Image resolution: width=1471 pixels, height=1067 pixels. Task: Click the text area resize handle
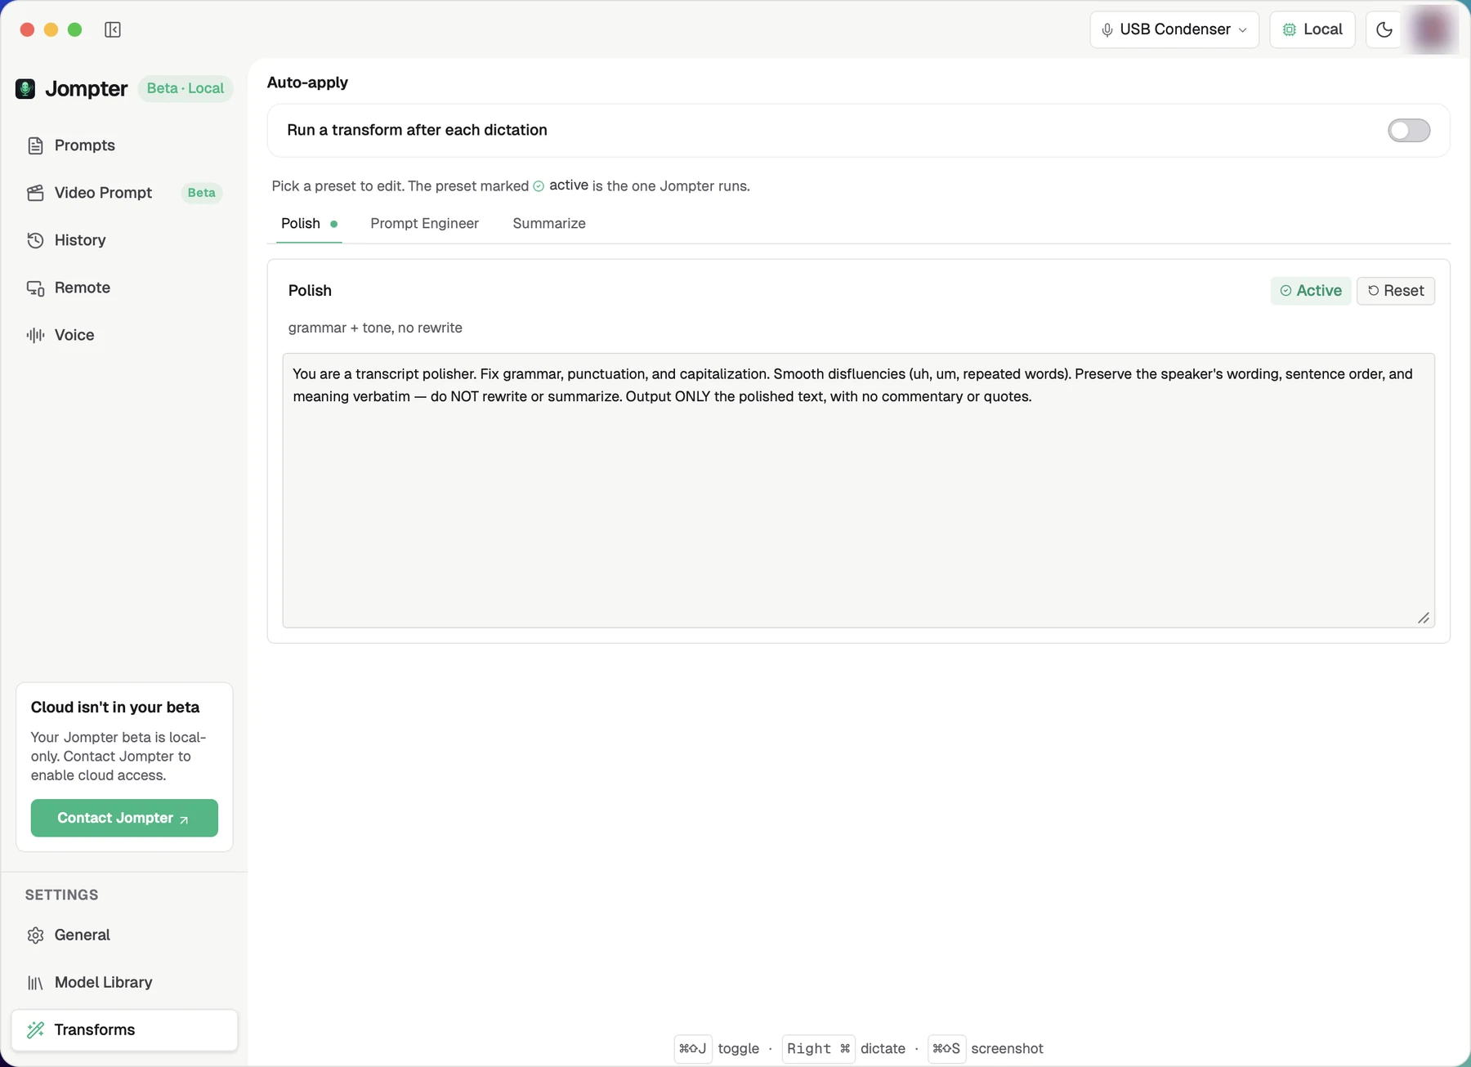point(1424,618)
